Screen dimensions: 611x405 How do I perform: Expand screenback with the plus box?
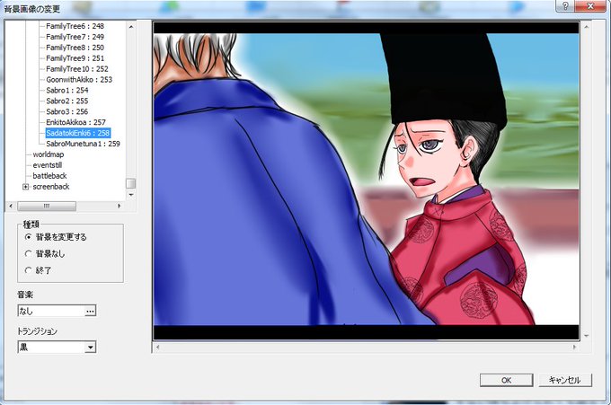26,187
